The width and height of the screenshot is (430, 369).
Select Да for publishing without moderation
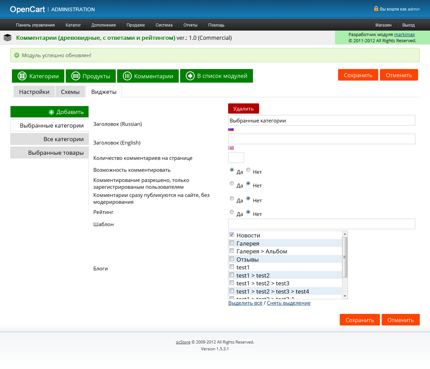tap(232, 198)
